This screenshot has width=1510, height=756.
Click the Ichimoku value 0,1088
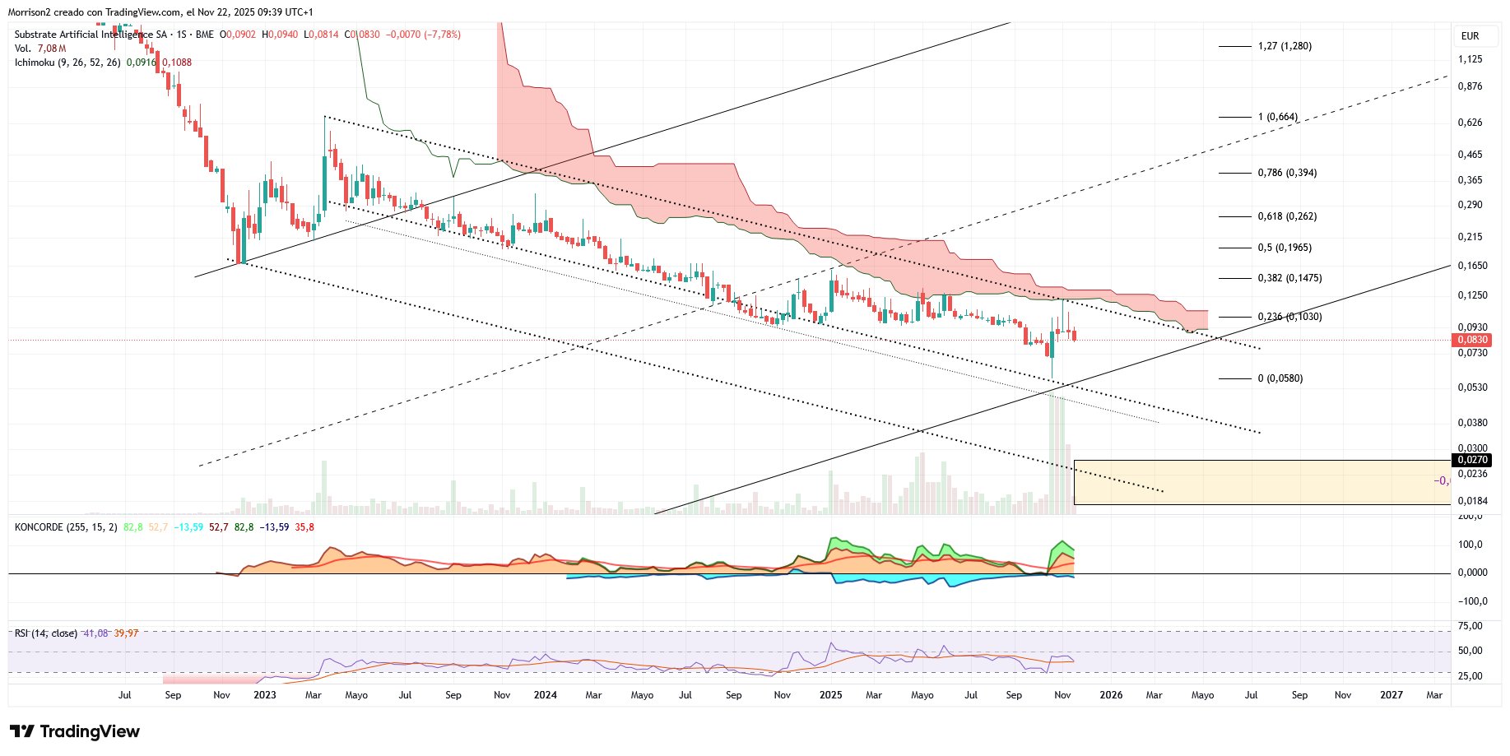click(177, 63)
